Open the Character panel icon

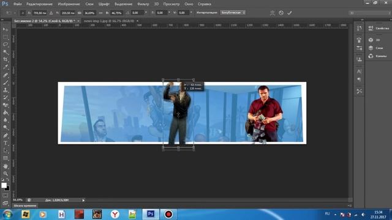point(360,71)
